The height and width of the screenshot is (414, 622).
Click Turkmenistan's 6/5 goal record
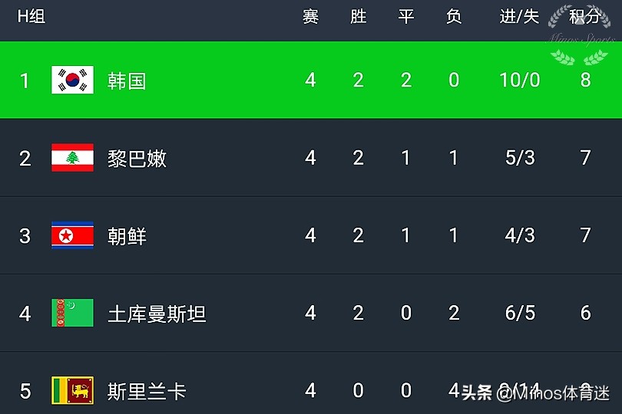(519, 313)
